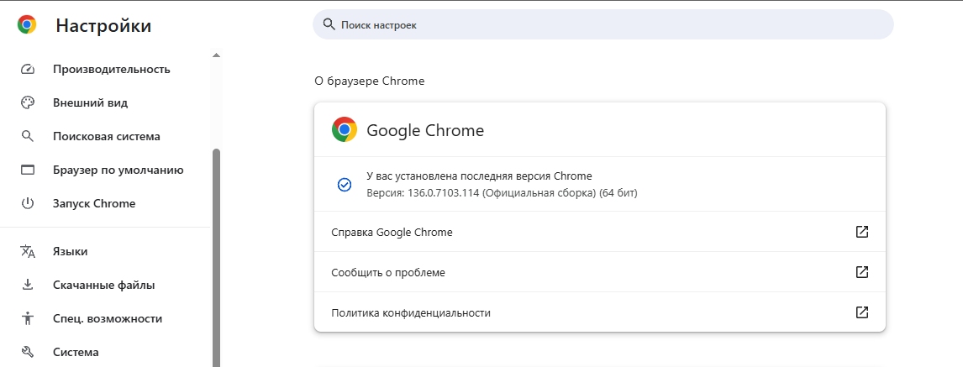This screenshot has height=367, width=963.
Task: Click the Appearance palette icon
Action: point(28,102)
